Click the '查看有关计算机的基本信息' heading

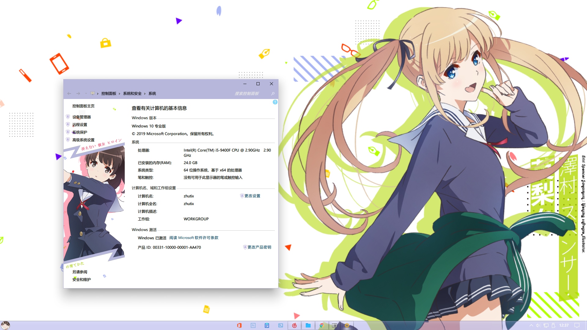(x=159, y=108)
